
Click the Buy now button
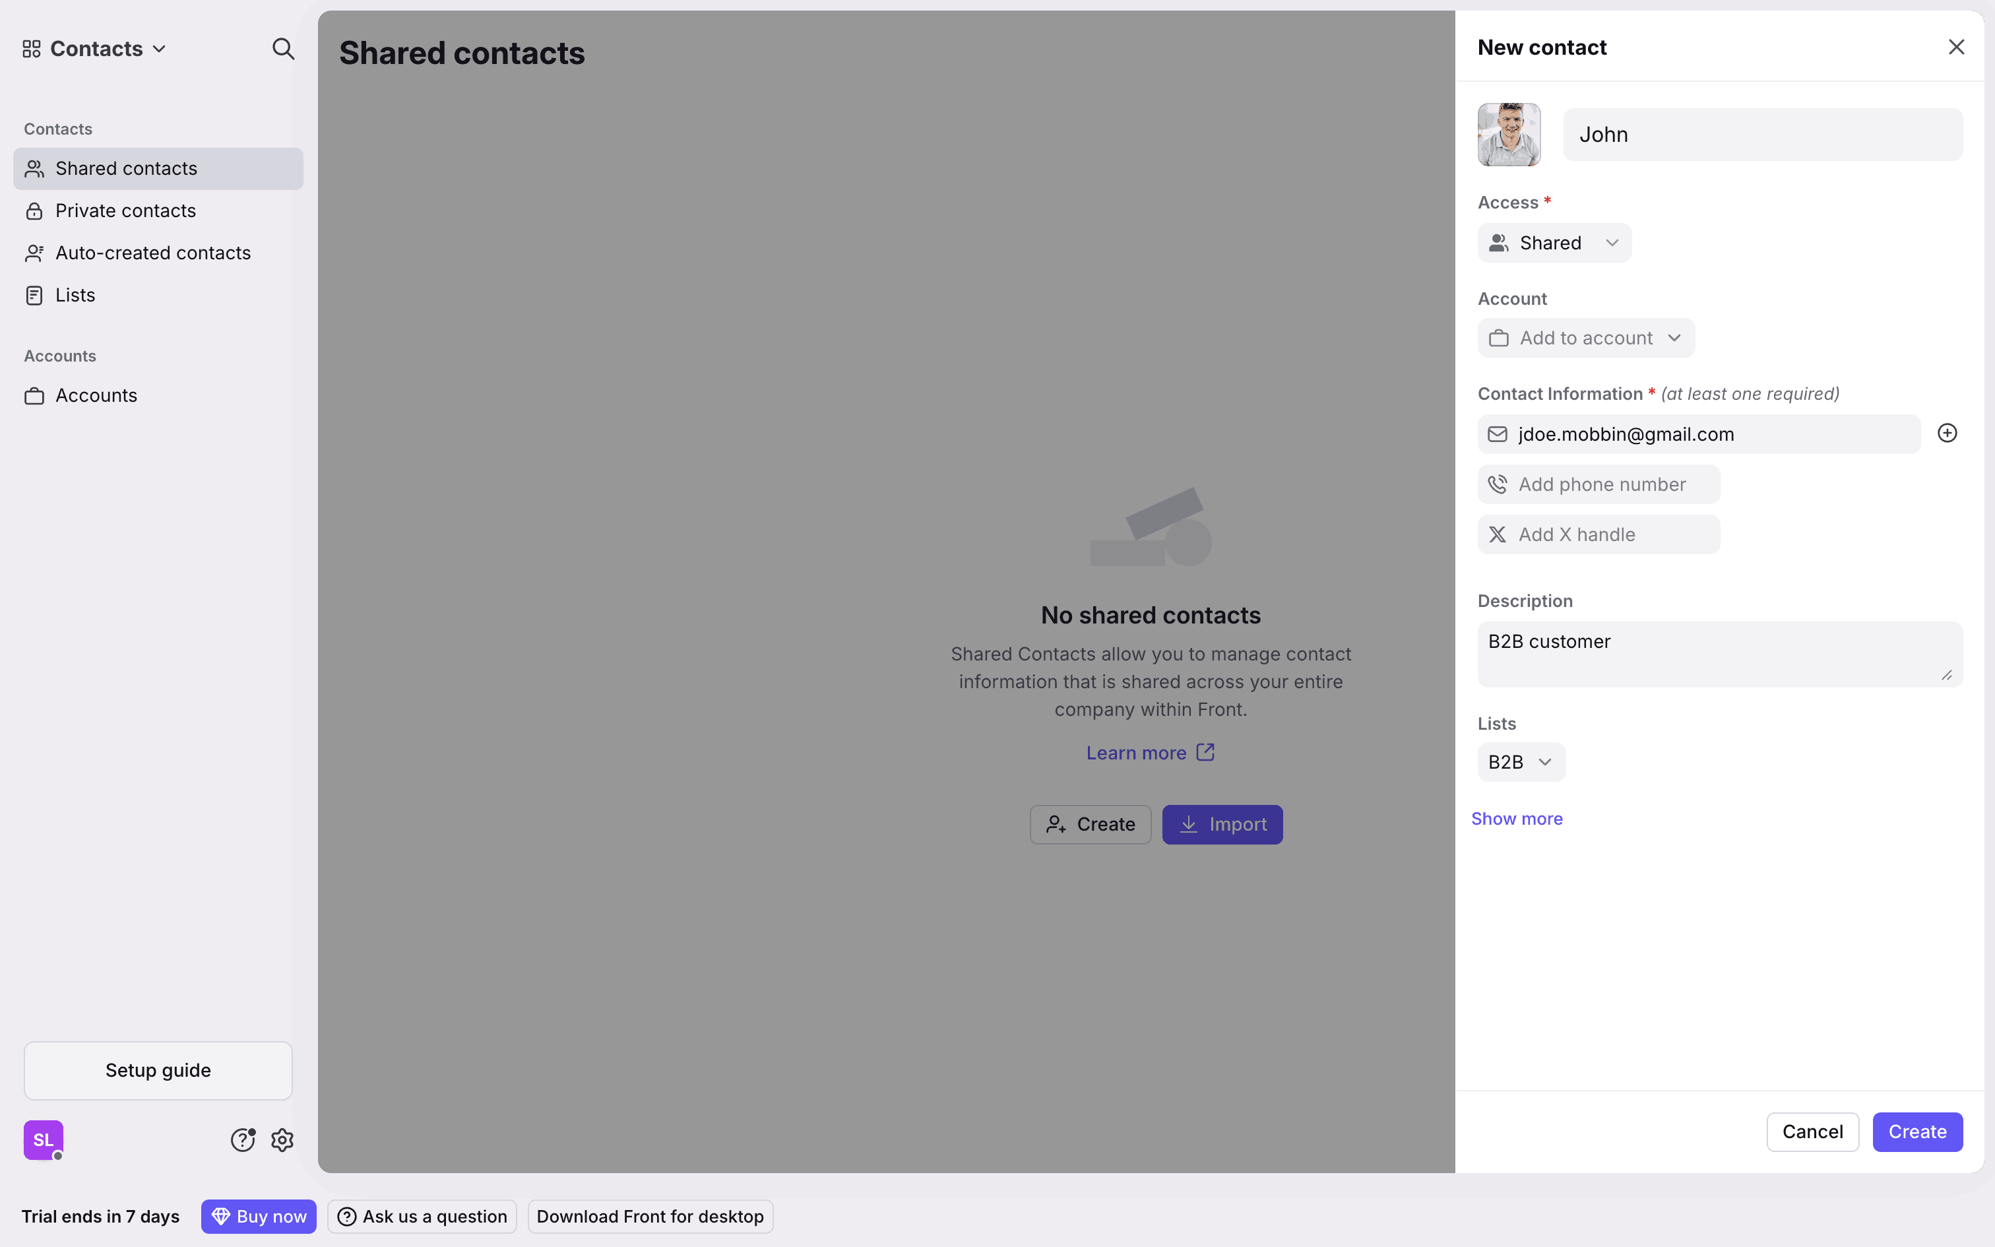[x=259, y=1217]
